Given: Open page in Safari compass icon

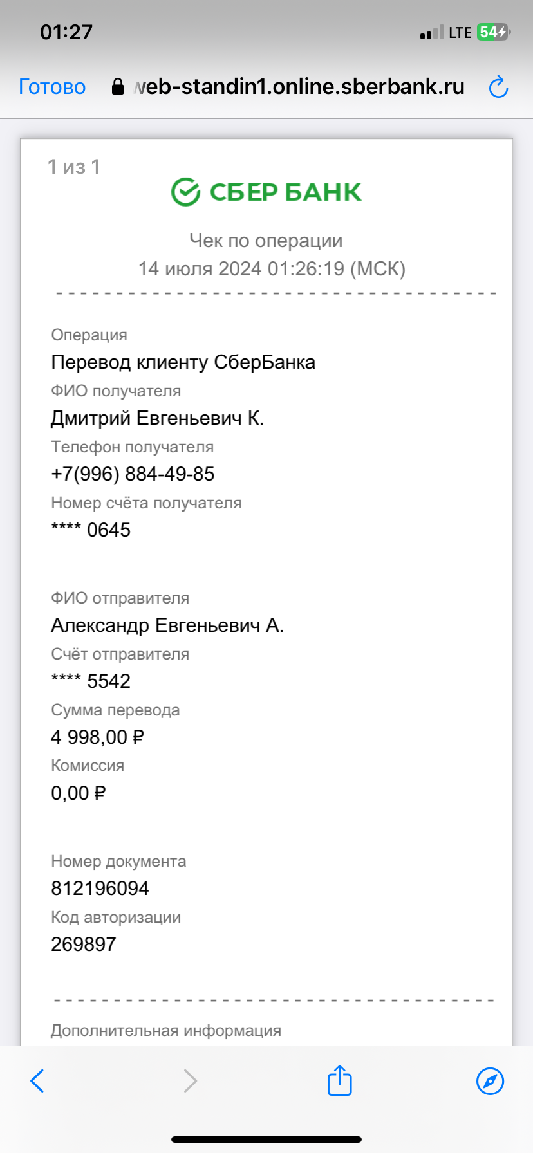Looking at the screenshot, I should point(490,1080).
